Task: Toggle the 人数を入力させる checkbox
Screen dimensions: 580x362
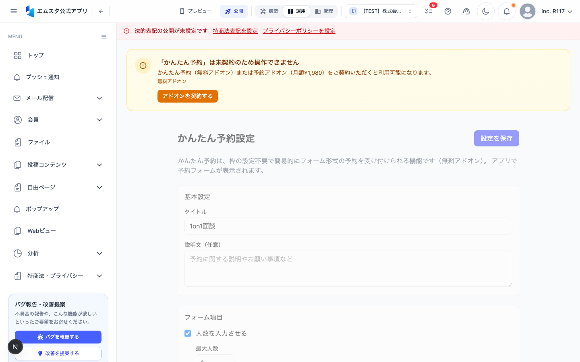Action: pyautogui.click(x=188, y=333)
